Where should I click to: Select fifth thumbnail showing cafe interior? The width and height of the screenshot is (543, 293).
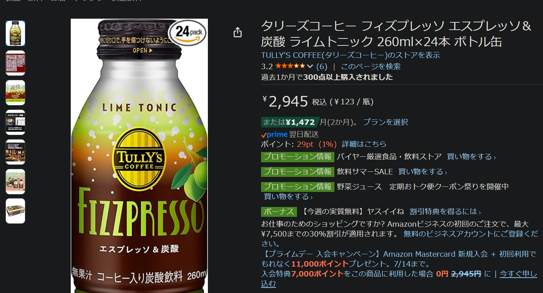tap(15, 152)
